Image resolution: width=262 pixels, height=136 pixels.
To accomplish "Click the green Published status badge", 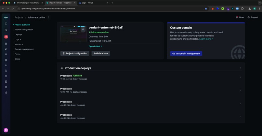I will (x=77, y=76).
